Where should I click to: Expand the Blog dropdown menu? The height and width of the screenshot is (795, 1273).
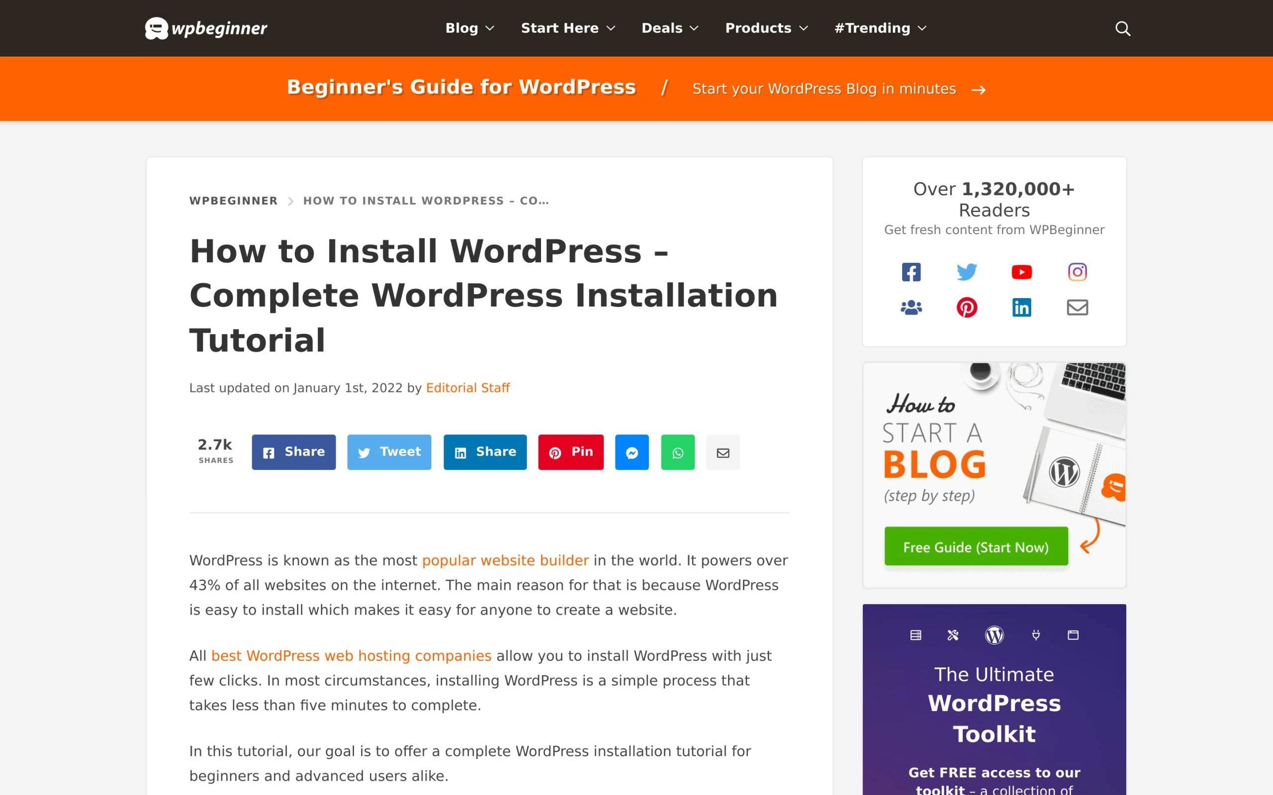coord(469,28)
